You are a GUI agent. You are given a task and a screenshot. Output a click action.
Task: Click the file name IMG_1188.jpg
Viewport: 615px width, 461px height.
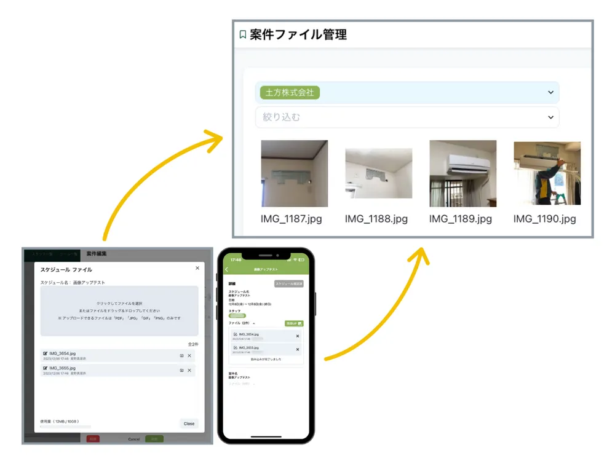[376, 219]
